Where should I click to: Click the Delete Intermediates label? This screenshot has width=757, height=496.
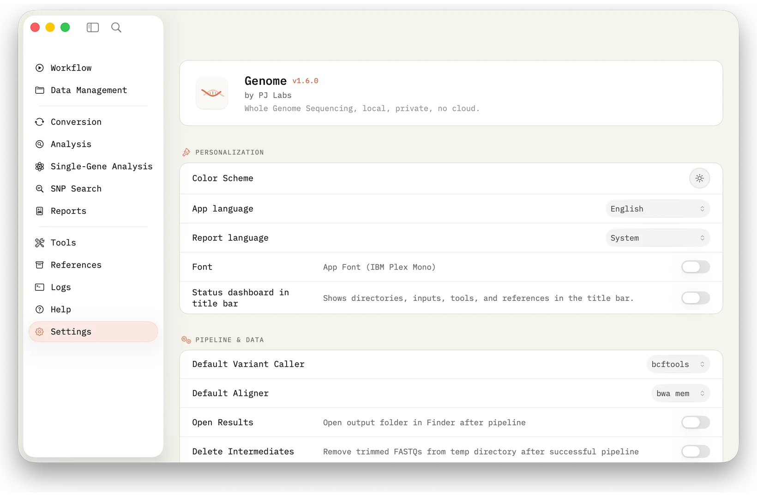point(243,452)
